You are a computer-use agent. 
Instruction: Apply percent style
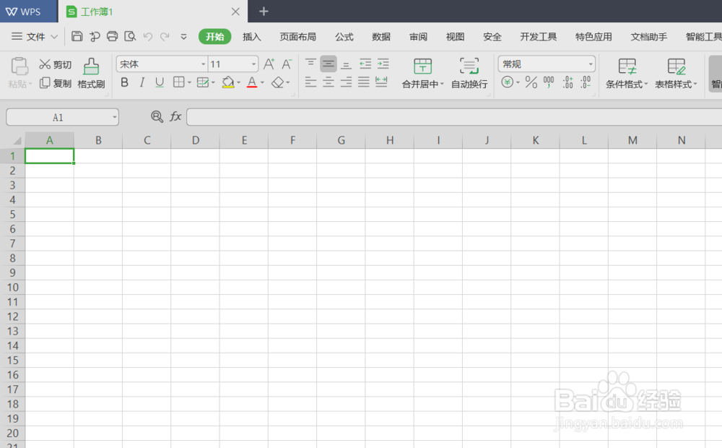click(x=531, y=82)
